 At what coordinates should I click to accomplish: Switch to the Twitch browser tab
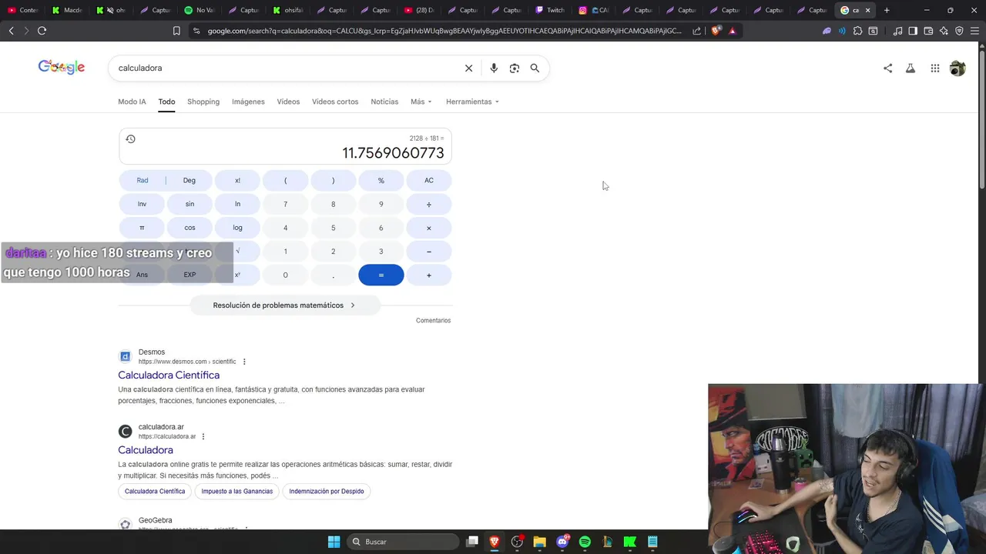pos(550,10)
